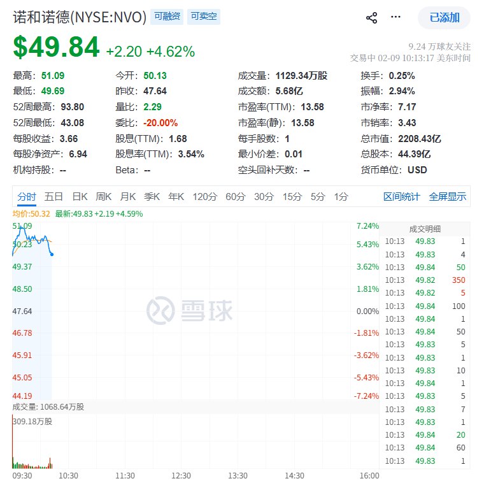
Task: Click the 市盈率(TTM) value 13.58
Action: tap(312, 106)
